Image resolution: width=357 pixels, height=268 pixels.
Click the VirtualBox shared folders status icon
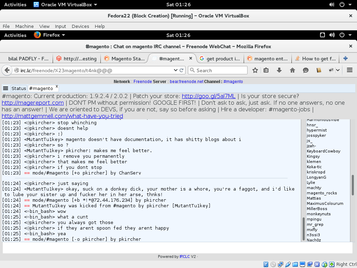295,265
